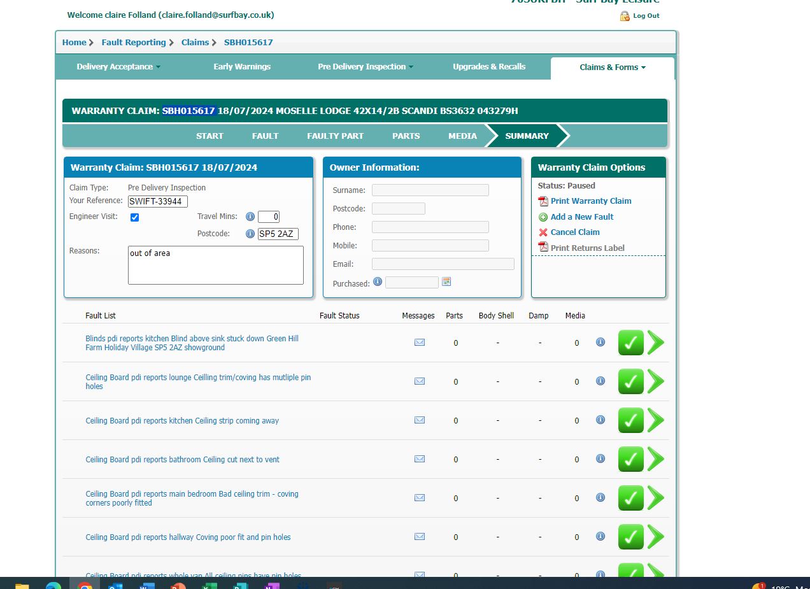
Task: Open the hallway Coving poor fit fault
Action: (x=188, y=537)
